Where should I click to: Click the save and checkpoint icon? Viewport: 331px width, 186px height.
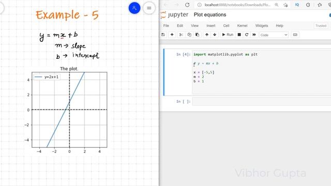click(x=163, y=35)
